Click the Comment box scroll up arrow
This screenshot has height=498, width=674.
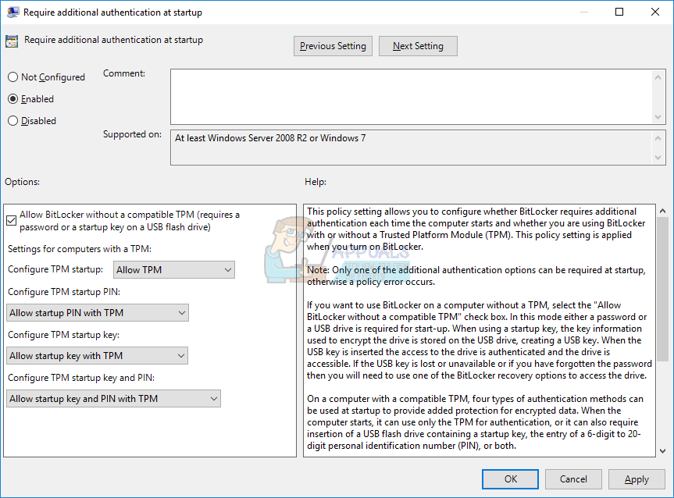pos(658,77)
